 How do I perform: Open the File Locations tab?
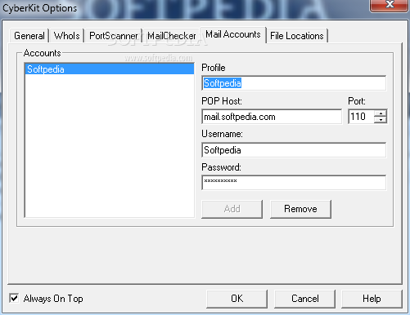tap(297, 36)
